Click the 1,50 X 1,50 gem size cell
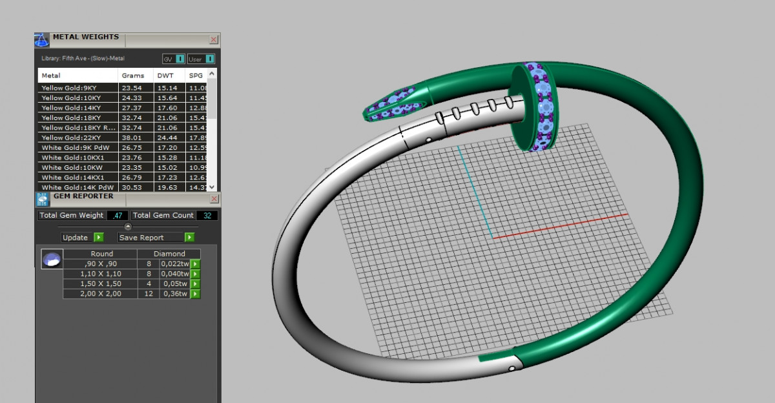 [100, 284]
